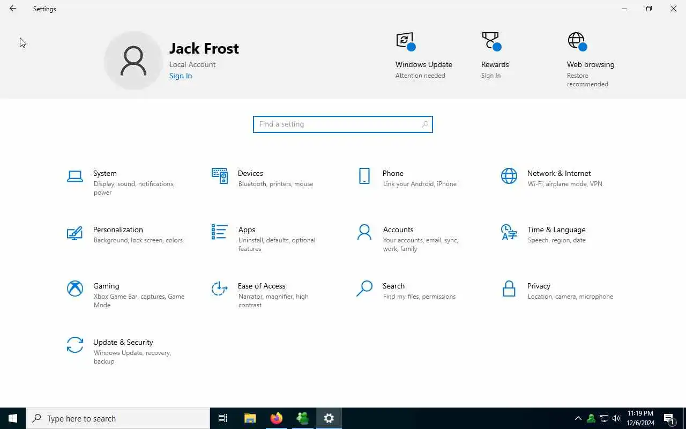The height and width of the screenshot is (429, 686).
Task: Open the Phone settings icon
Action: coord(364,176)
